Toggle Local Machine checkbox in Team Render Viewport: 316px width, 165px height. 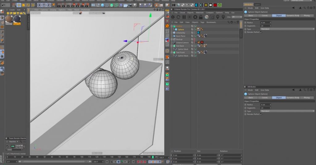7,146
